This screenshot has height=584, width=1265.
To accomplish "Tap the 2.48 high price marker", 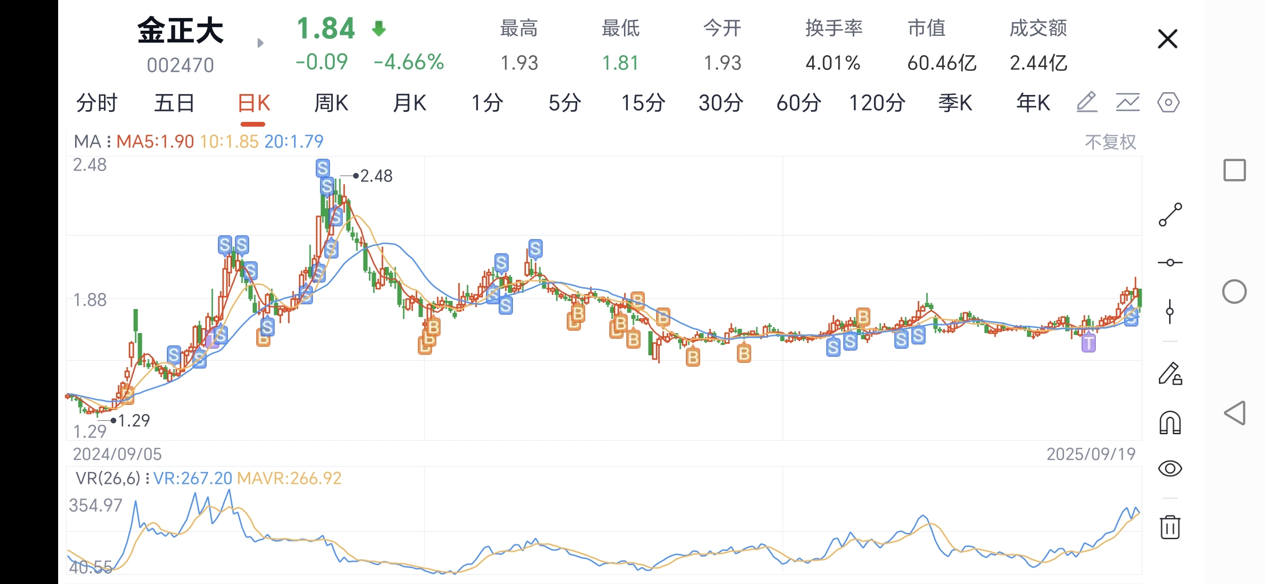I will 376,176.
